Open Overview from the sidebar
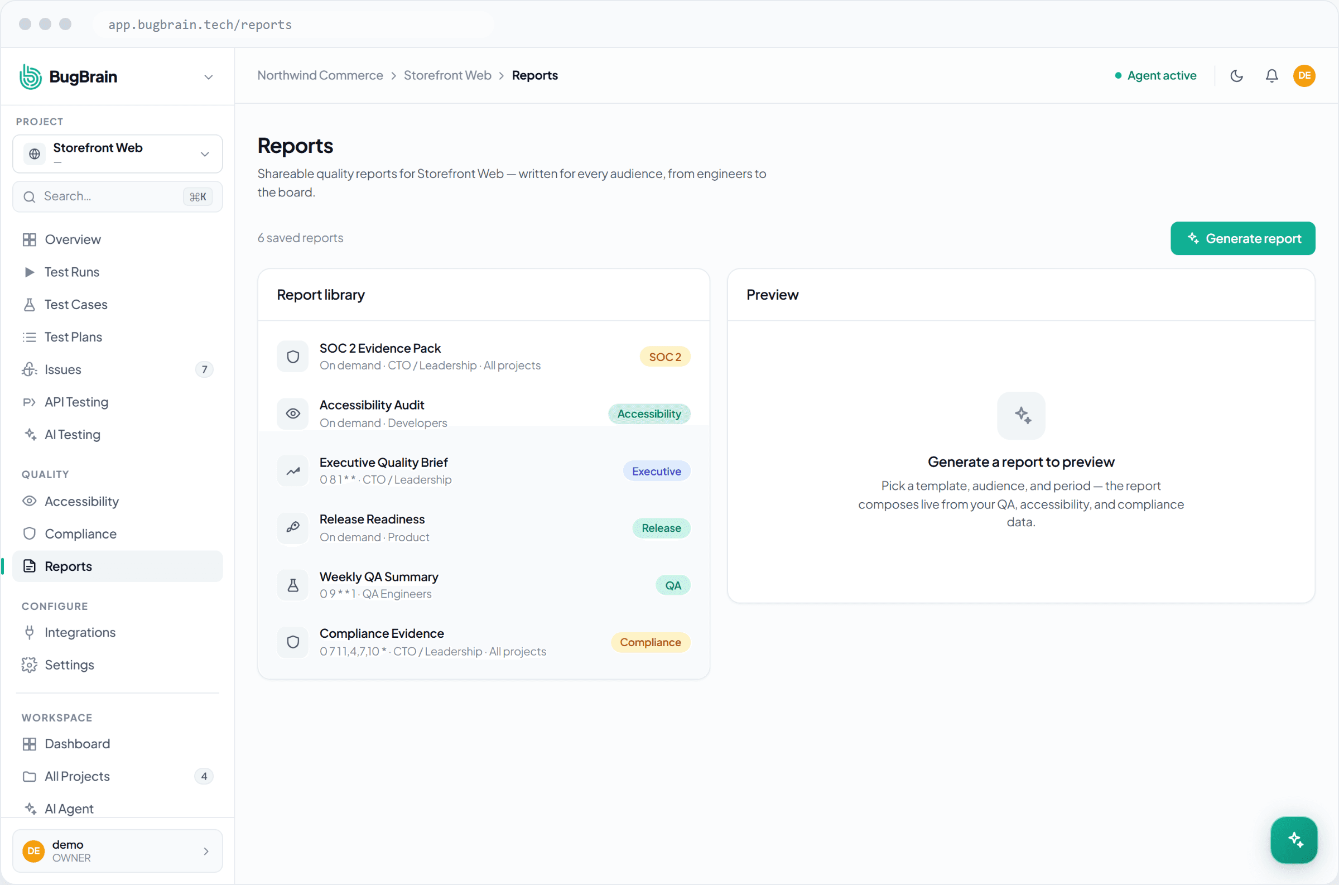The height and width of the screenshot is (885, 1339). (x=117, y=239)
